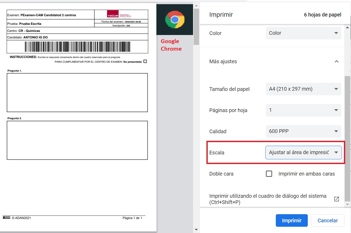Open the Calidad 600 PPP dropdown
This screenshot has width=351, height=233.
coord(303,131)
